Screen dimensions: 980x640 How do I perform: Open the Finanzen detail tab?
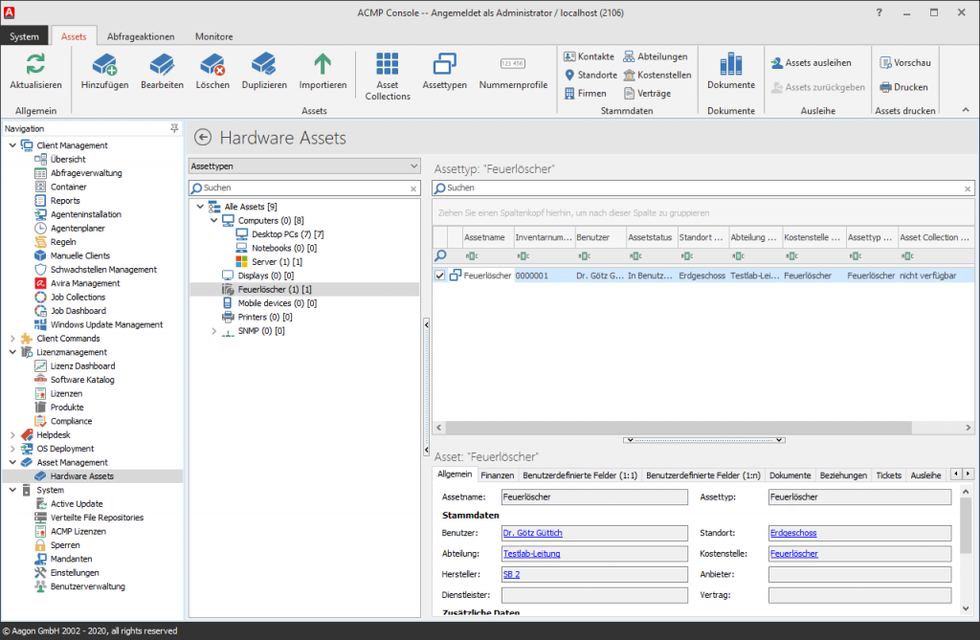[497, 475]
